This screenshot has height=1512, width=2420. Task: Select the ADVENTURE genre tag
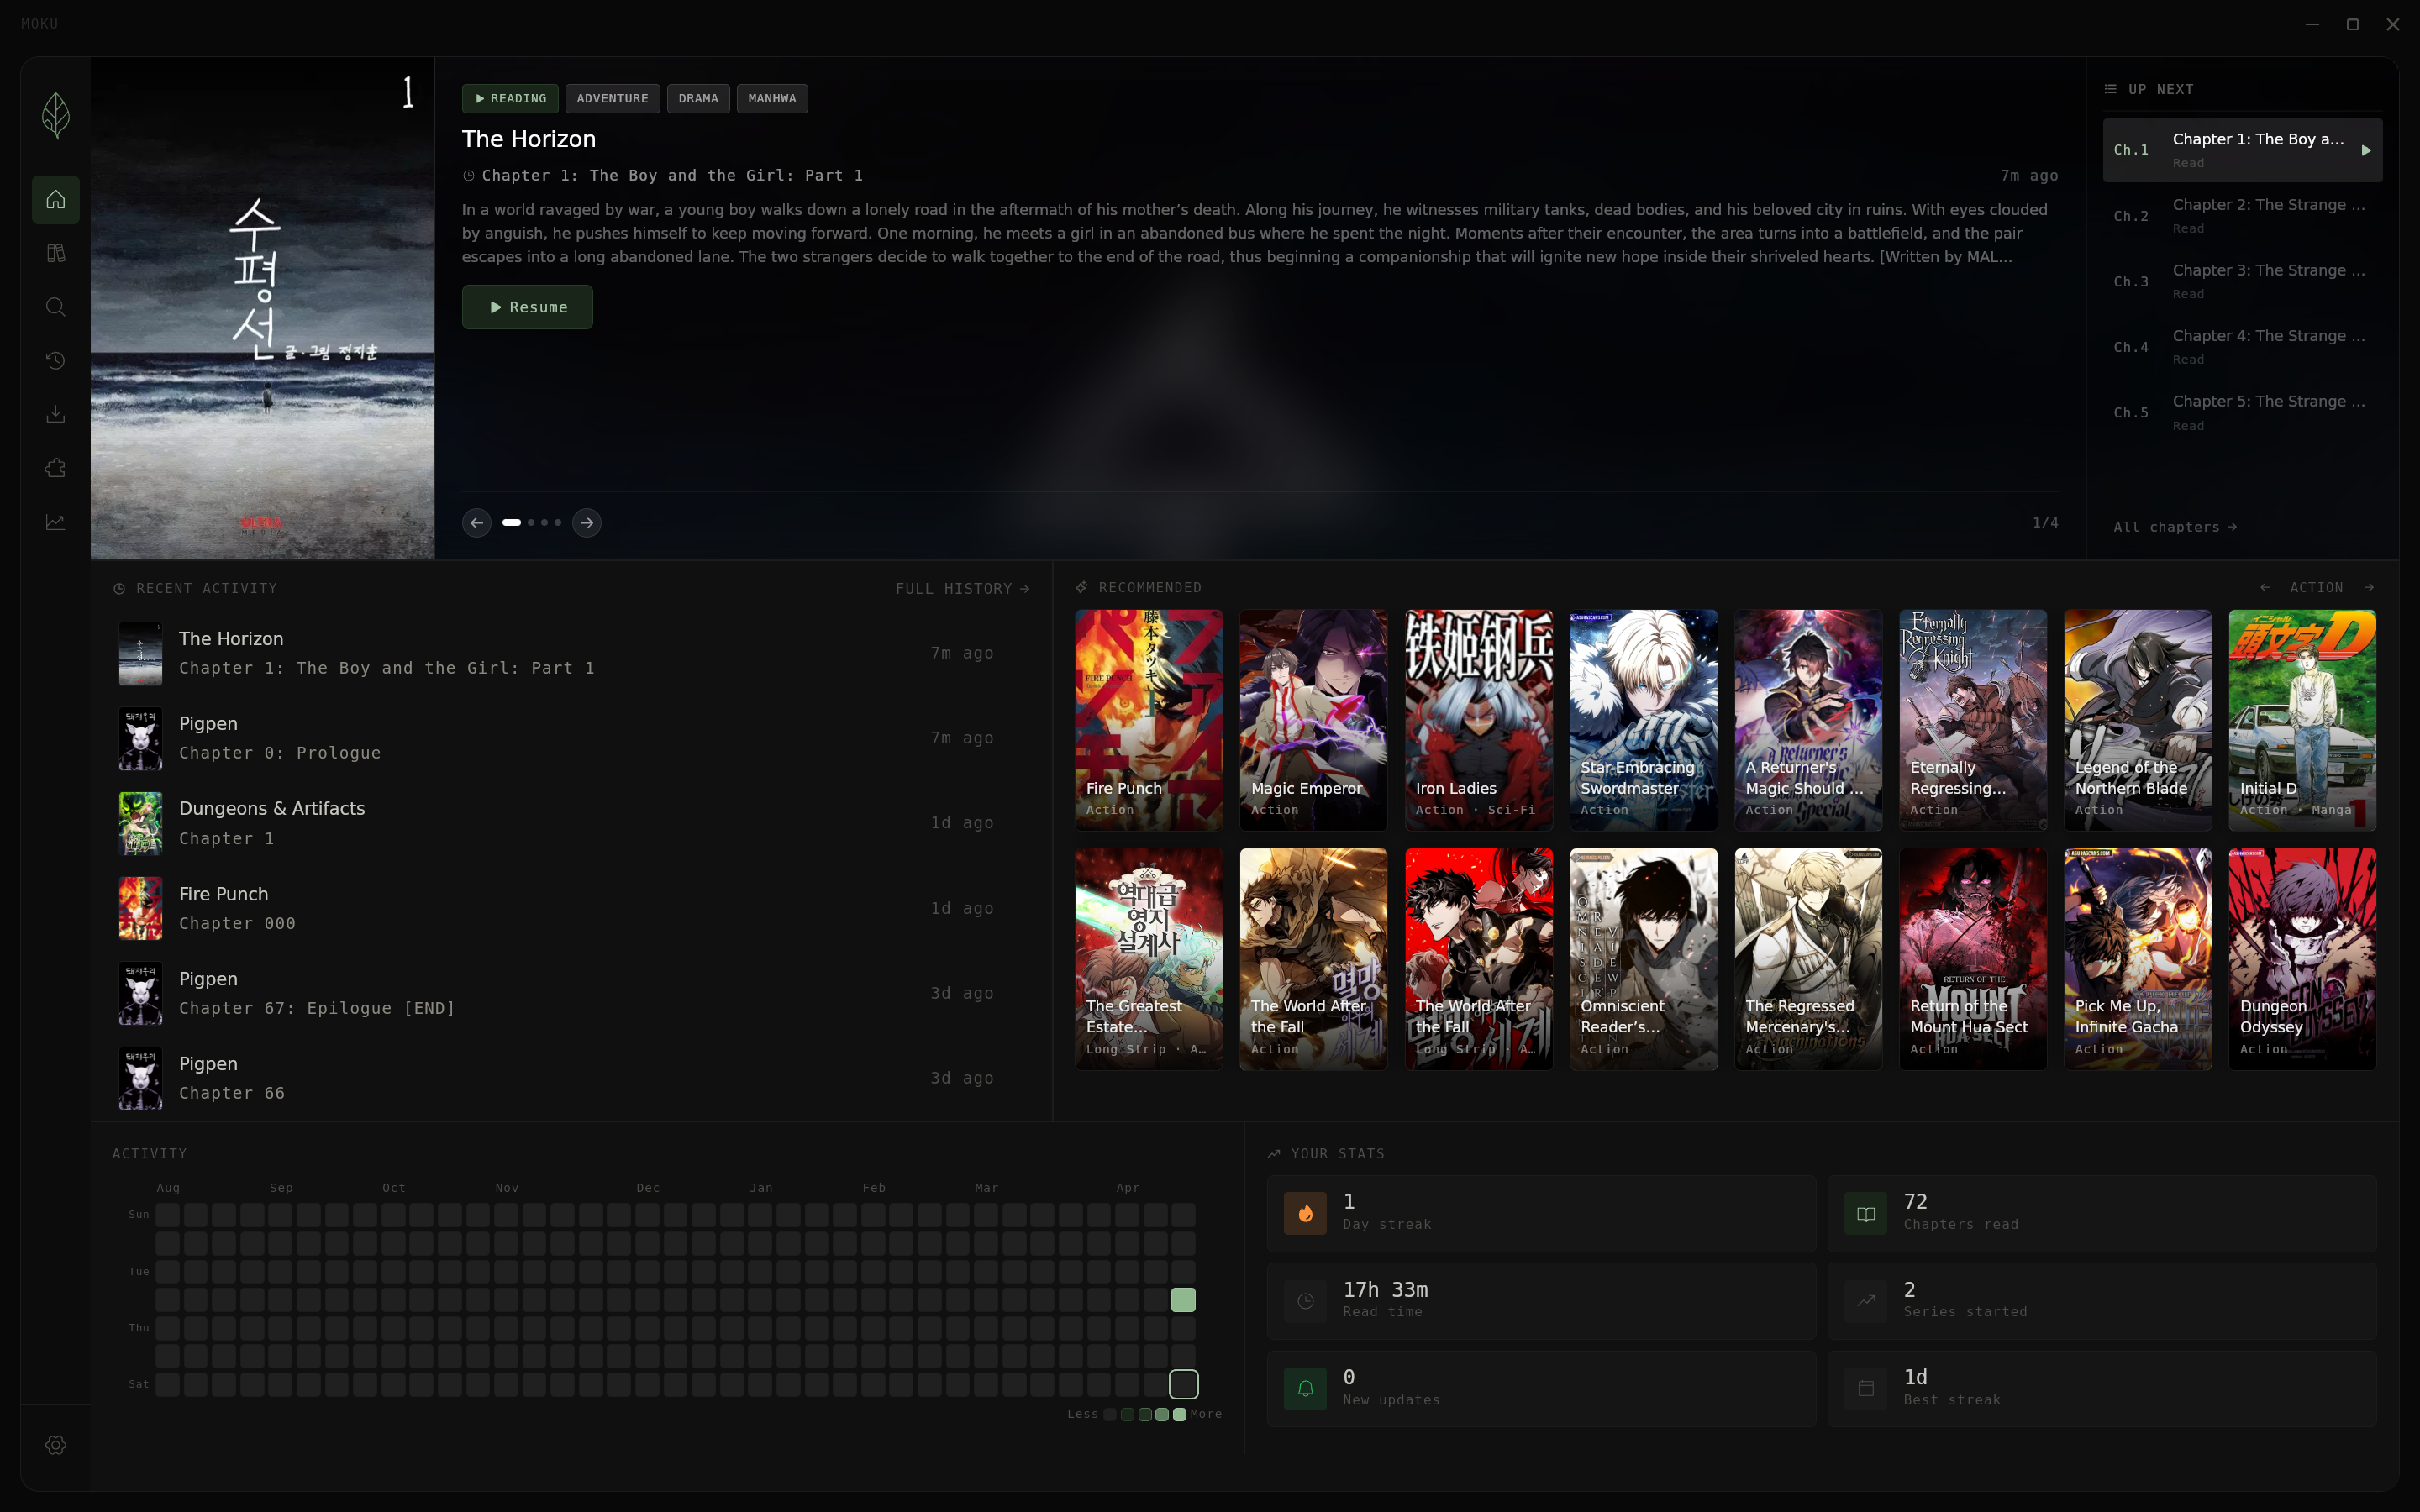[612, 98]
